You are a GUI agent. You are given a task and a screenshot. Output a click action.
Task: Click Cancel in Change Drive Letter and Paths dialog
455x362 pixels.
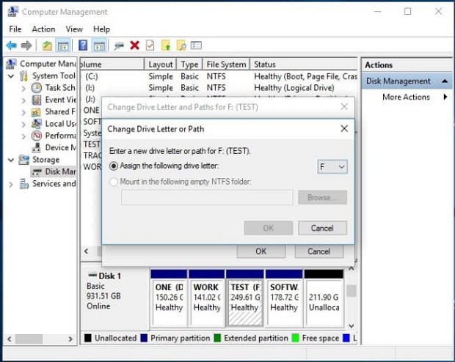click(319, 251)
